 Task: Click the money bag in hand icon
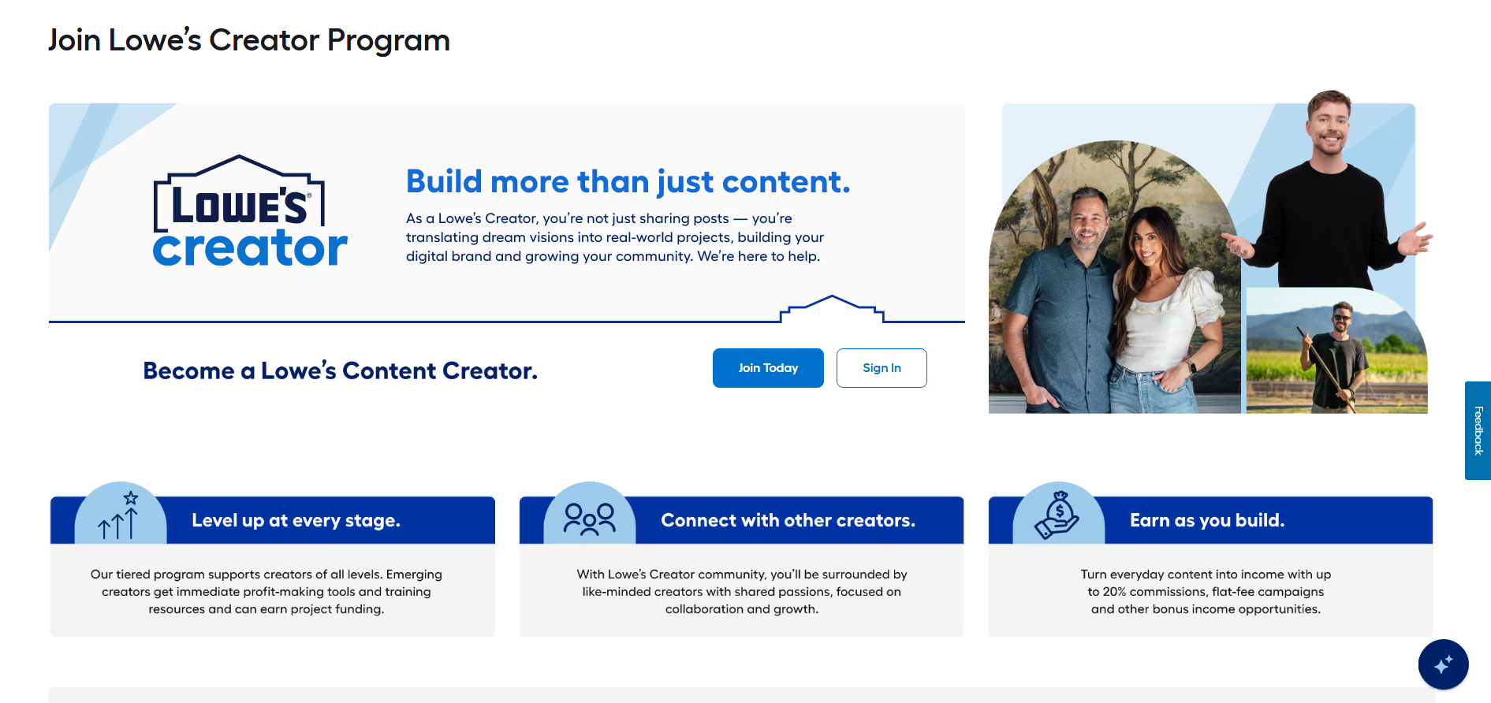(1057, 516)
